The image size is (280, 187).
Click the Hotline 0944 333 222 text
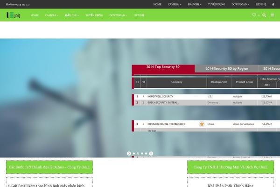click(18, 4)
